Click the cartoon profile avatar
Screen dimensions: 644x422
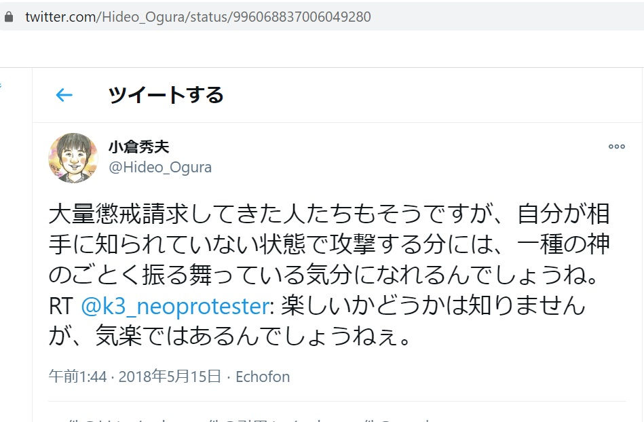[73, 157]
